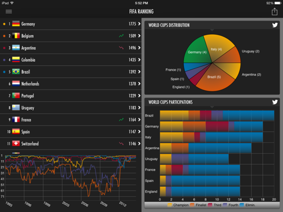Tweet the World Cups Distribution chart
Screen dimensions: 283x212
click(275, 25)
